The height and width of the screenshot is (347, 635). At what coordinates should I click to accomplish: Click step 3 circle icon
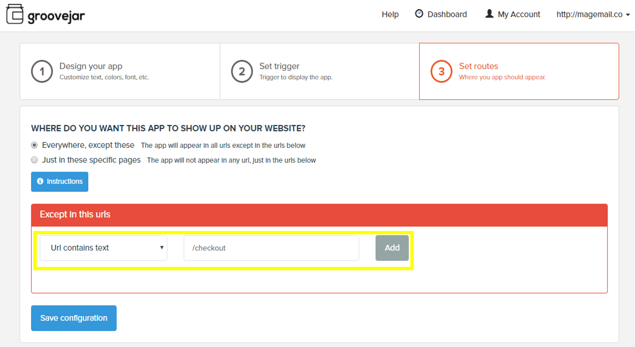[441, 71]
